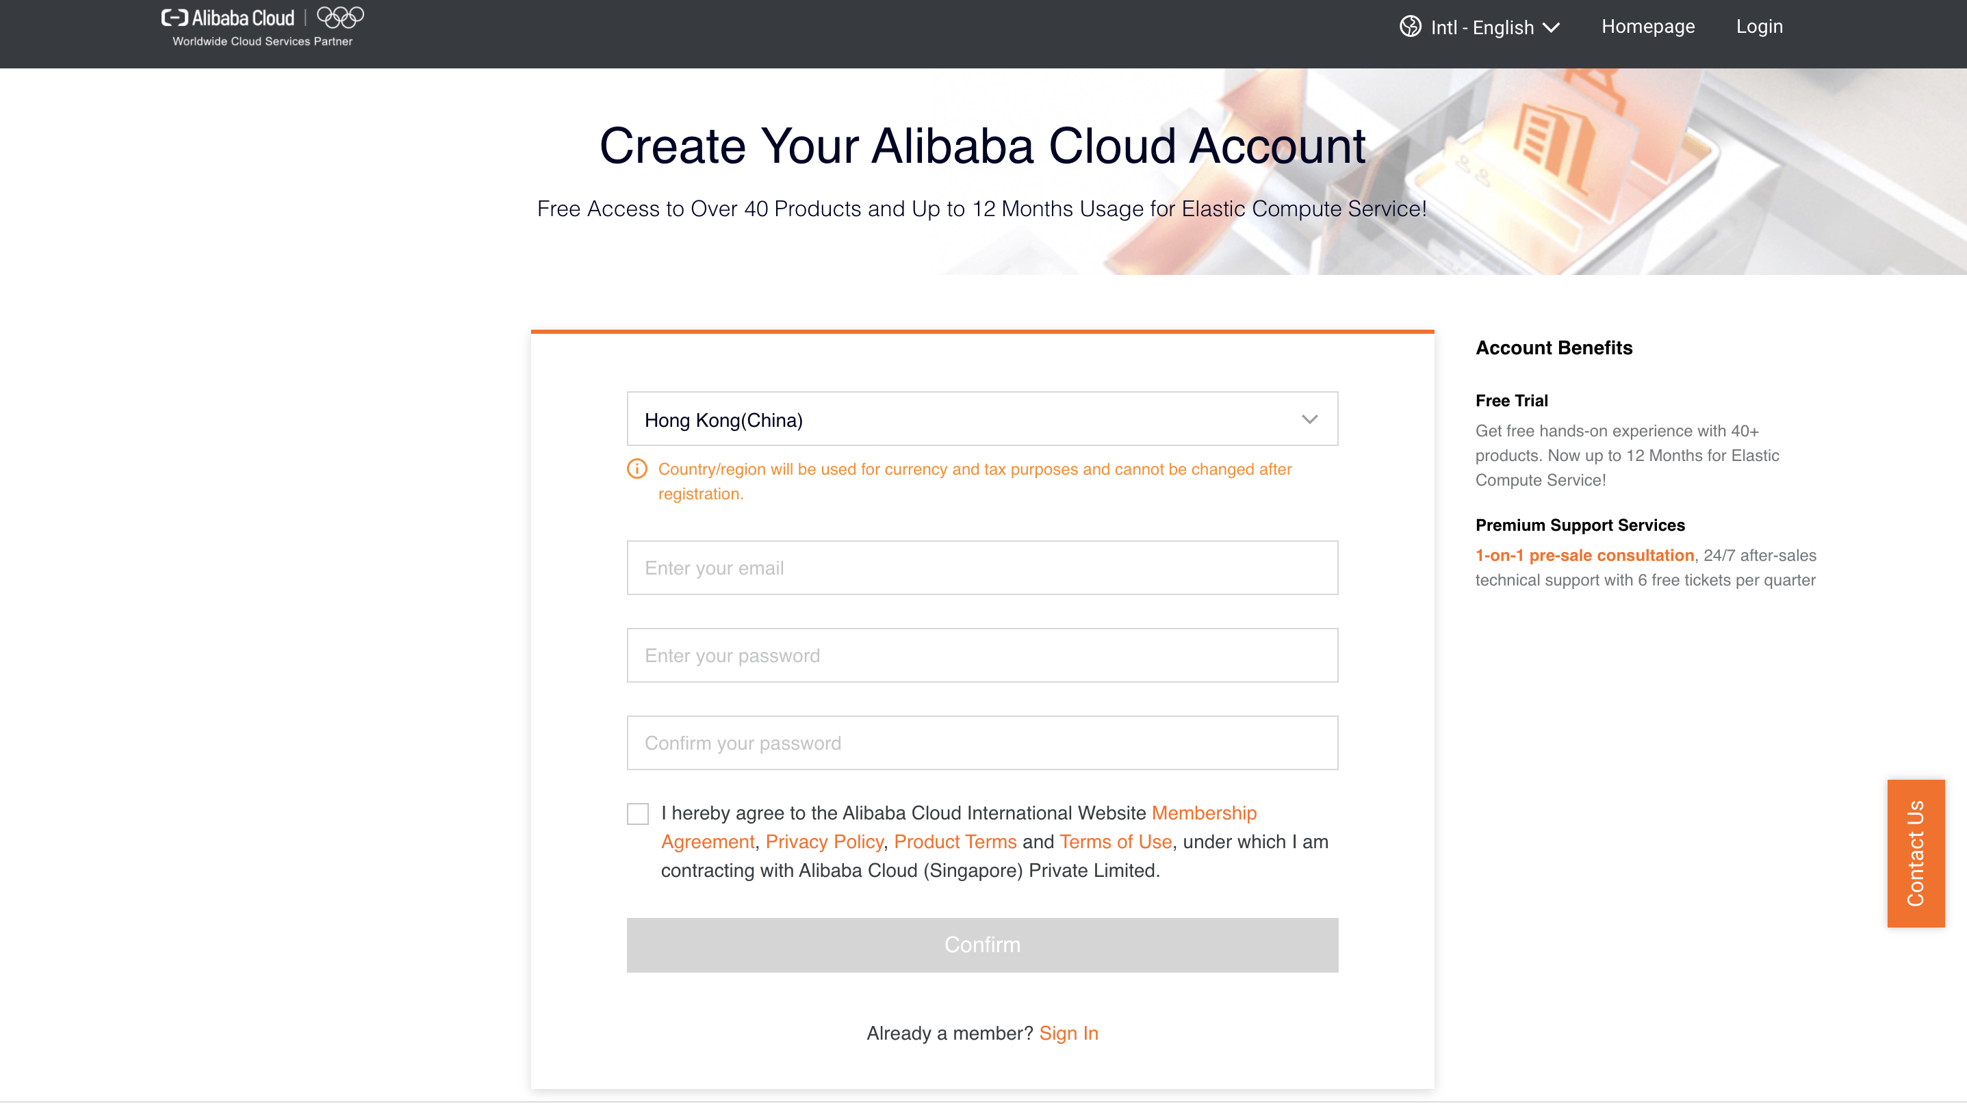Focus the Enter your email field
The height and width of the screenshot is (1104, 1967).
click(981, 568)
